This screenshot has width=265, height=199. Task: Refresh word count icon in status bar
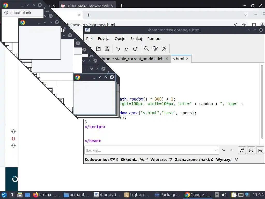click(237, 159)
